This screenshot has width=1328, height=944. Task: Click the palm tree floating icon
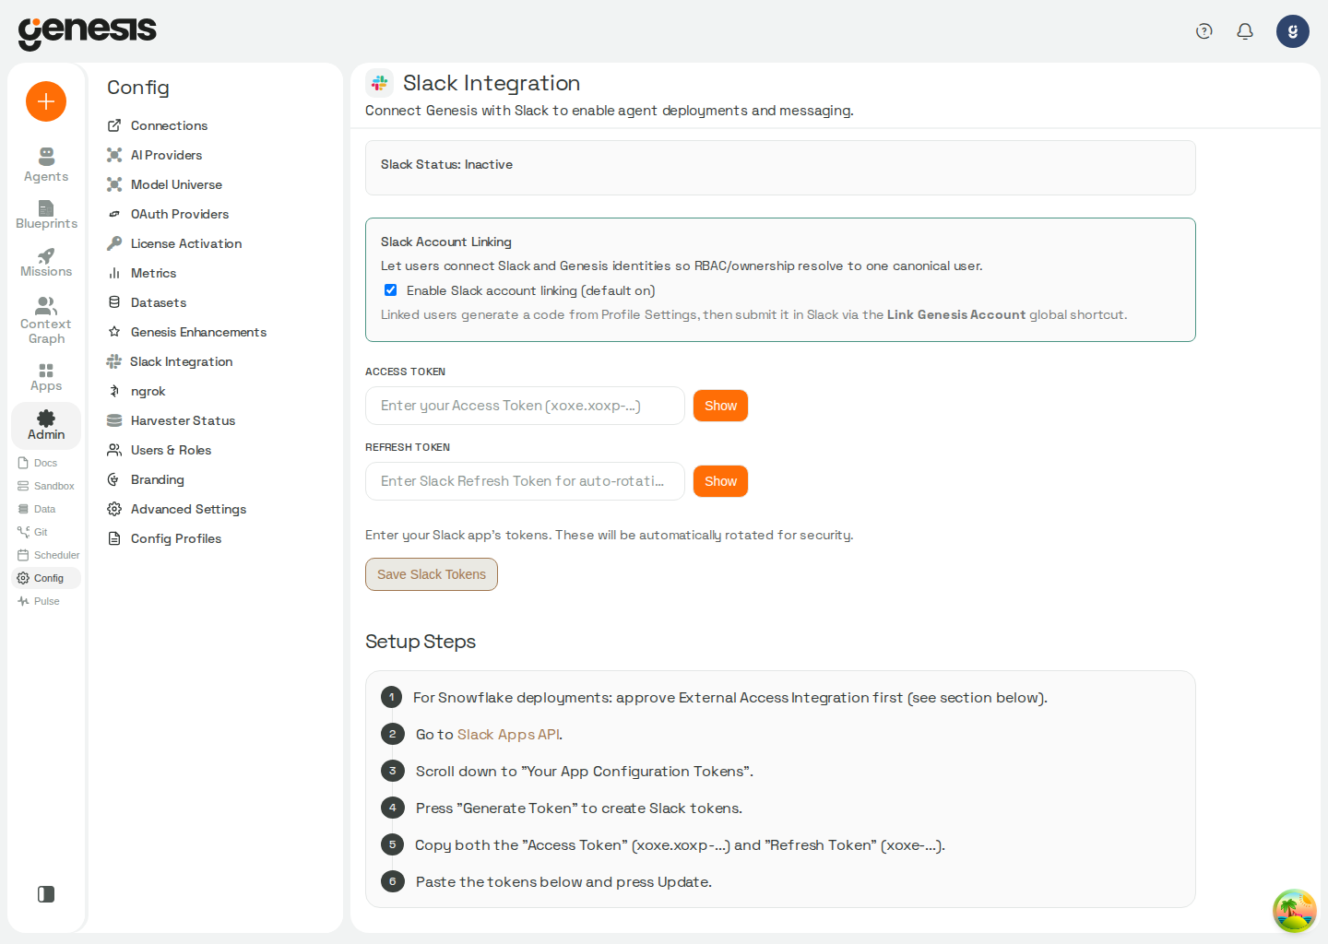(1295, 911)
